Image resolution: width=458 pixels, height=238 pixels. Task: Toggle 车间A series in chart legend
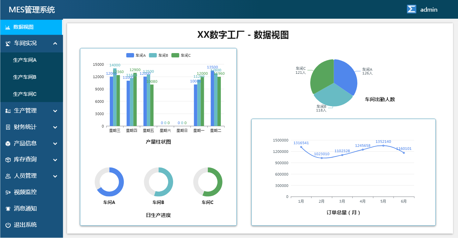click(136, 55)
